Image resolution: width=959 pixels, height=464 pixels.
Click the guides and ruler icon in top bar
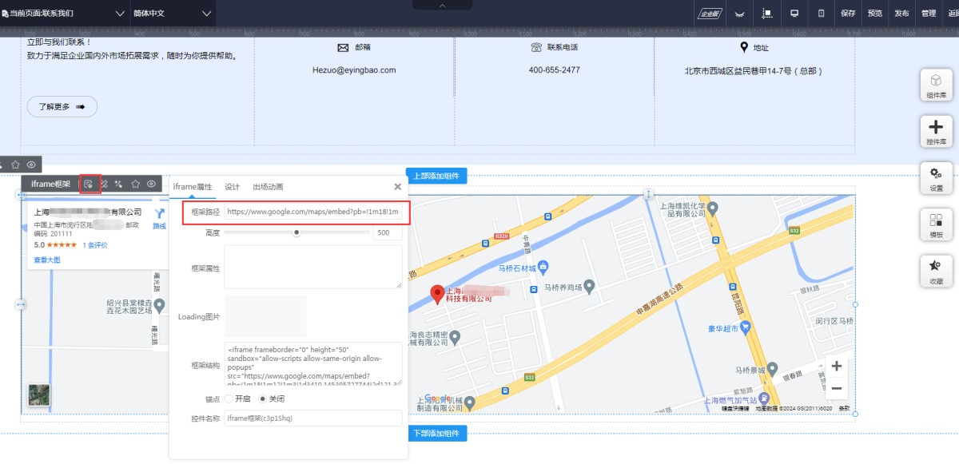tap(767, 14)
